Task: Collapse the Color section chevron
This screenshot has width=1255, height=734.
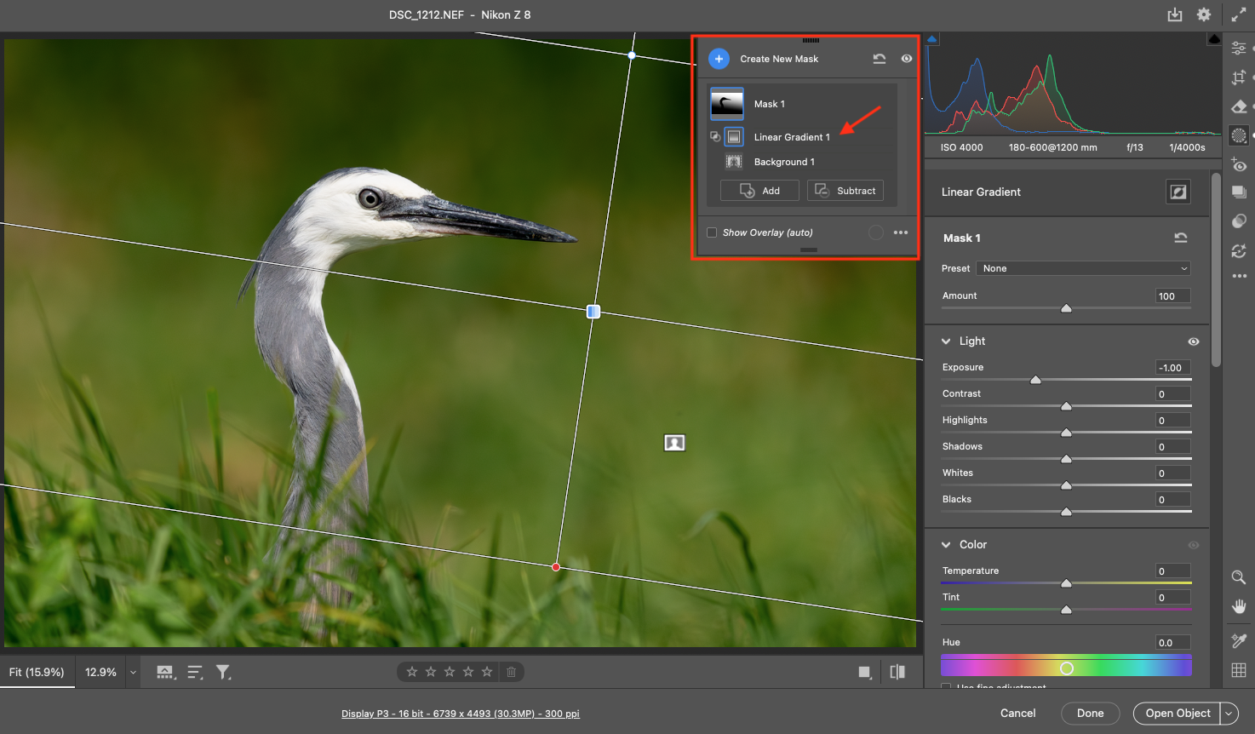Action: 946,545
